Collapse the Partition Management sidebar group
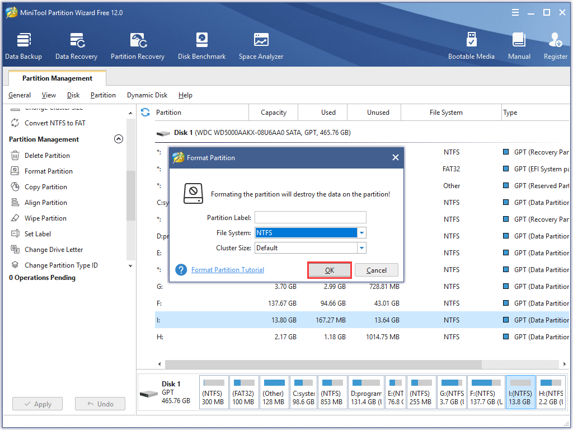 tap(119, 139)
